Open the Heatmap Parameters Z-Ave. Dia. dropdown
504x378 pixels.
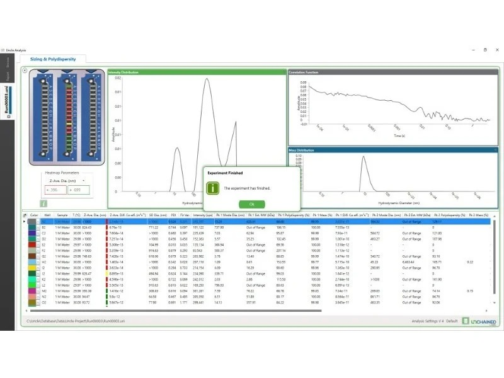pos(84,181)
